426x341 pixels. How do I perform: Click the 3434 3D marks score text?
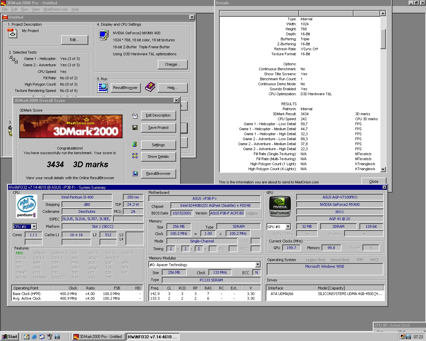tap(77, 165)
